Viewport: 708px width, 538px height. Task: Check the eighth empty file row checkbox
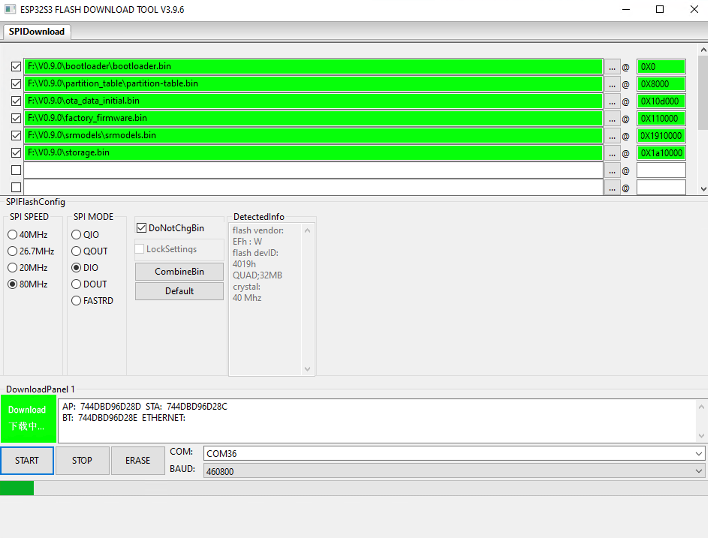[x=16, y=187]
